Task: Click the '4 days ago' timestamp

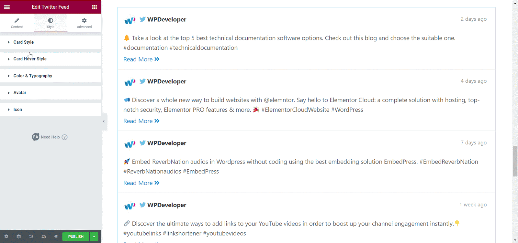Action: click(474, 81)
